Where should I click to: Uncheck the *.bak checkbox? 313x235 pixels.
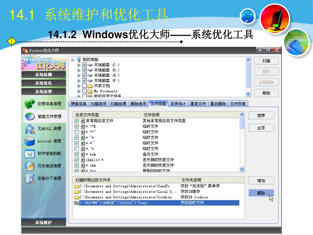click(77, 154)
